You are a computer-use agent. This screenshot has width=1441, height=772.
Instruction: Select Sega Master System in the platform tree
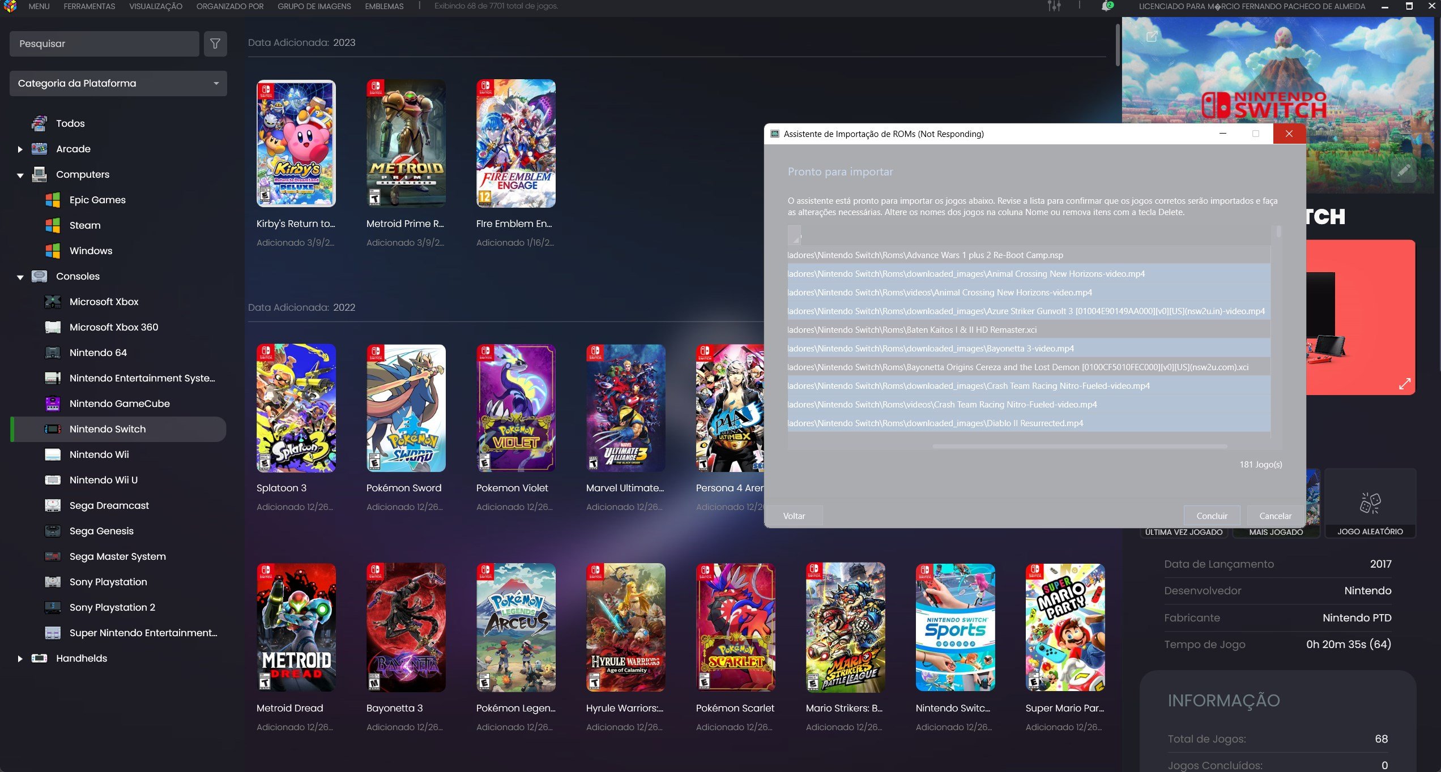[x=118, y=556]
